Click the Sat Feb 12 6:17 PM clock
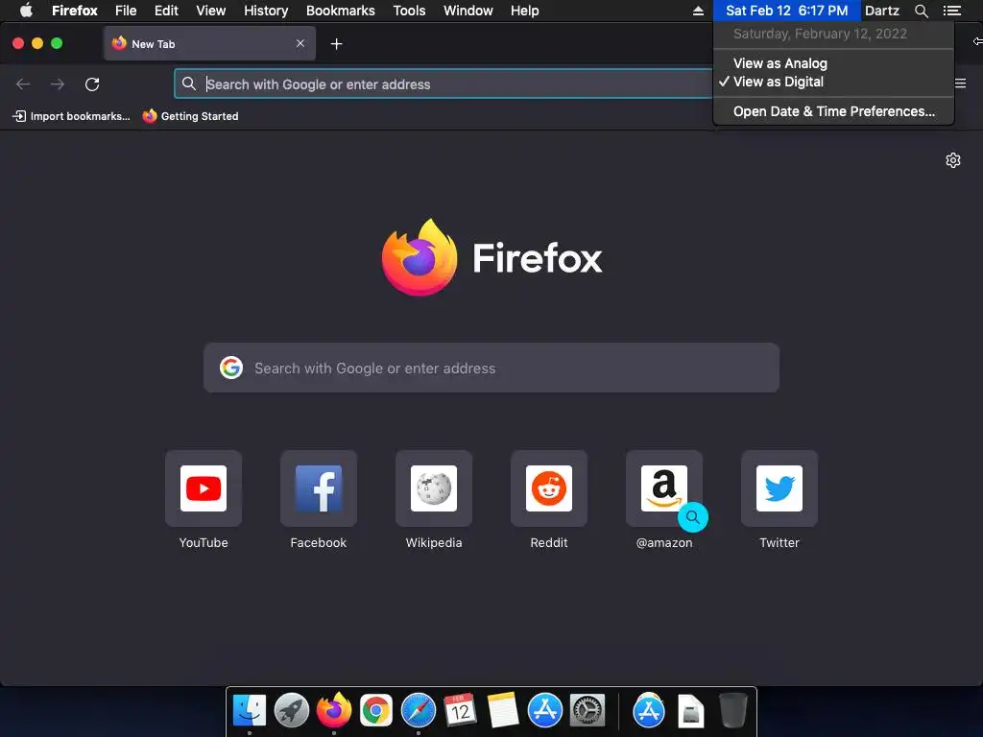Image resolution: width=983 pixels, height=737 pixels. 786,11
